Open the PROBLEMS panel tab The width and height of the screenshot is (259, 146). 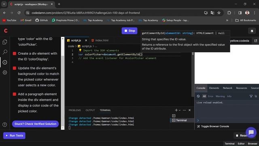(x=74, y=110)
